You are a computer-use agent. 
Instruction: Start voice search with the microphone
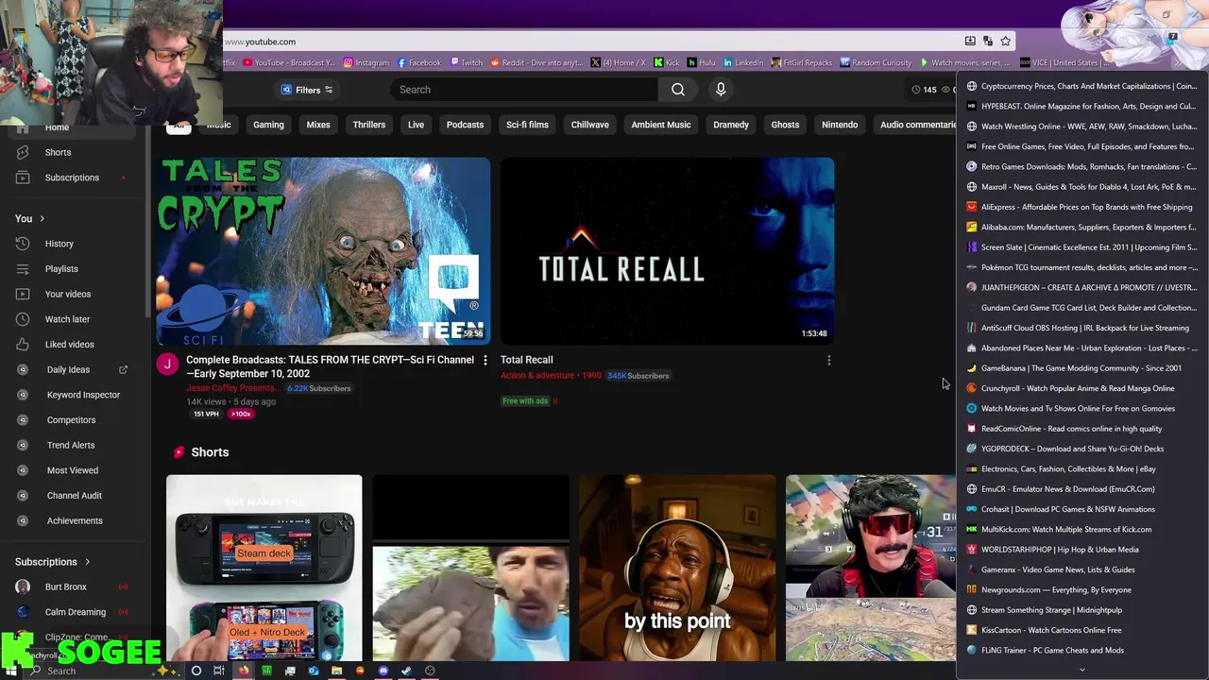(x=721, y=90)
